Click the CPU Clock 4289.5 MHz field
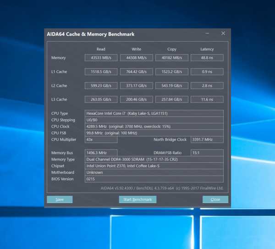275x249 pixels. [x=154, y=127]
